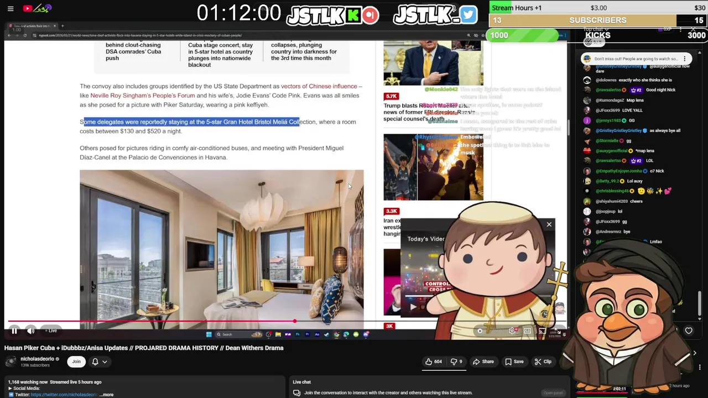Mute the video with the speaker icon

coord(31,331)
